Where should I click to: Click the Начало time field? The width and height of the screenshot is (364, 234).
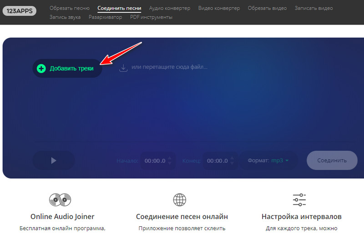click(155, 161)
